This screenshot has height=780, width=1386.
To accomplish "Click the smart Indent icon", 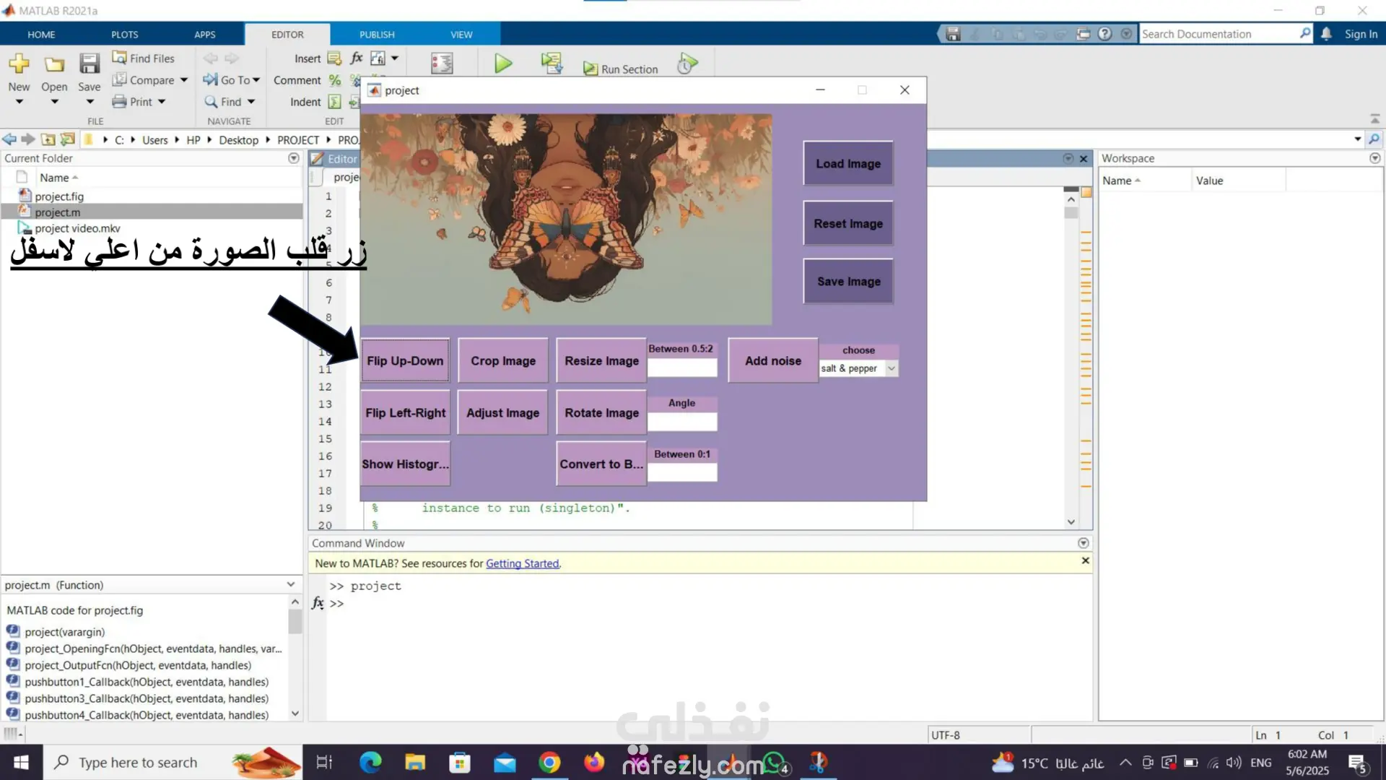I will tap(334, 101).
